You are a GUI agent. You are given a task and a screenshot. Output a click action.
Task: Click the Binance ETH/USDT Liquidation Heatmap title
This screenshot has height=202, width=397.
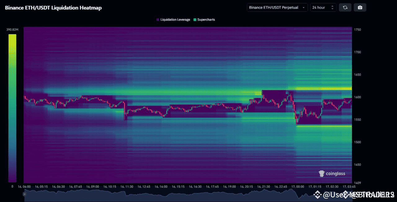(x=53, y=8)
